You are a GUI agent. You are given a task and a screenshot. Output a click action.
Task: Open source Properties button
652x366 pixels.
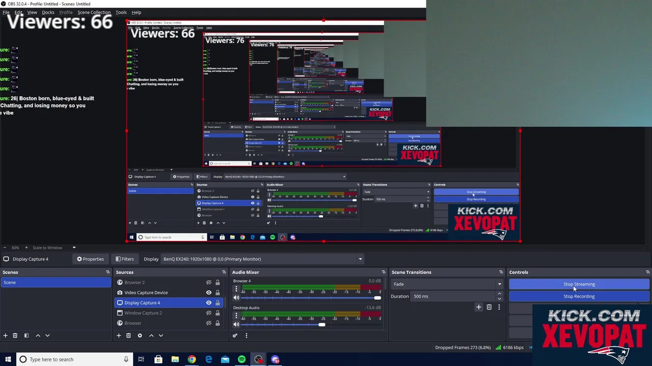[x=90, y=259]
